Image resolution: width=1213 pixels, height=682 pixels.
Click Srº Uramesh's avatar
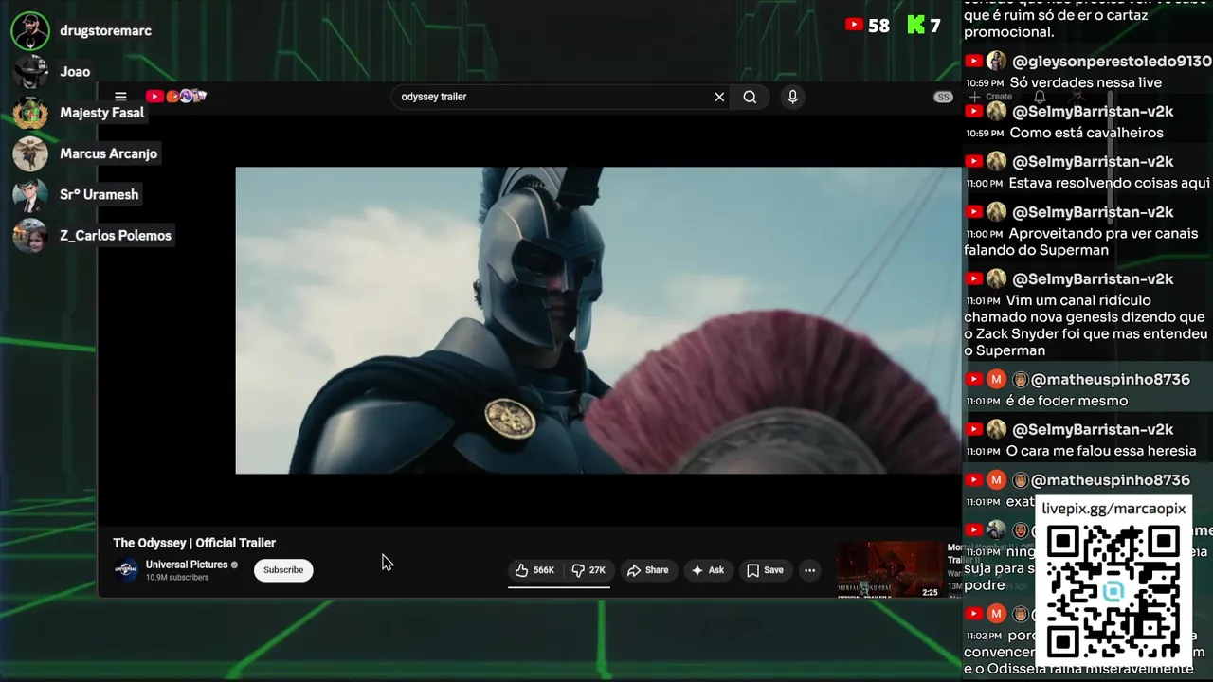[30, 194]
